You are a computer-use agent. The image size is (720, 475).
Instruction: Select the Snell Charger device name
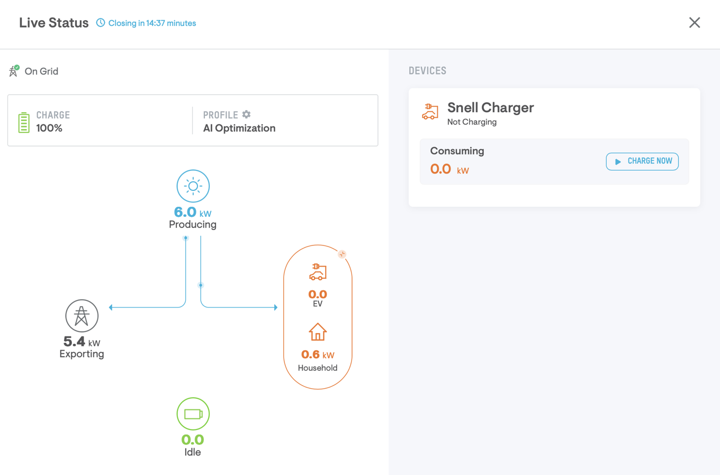click(x=490, y=107)
